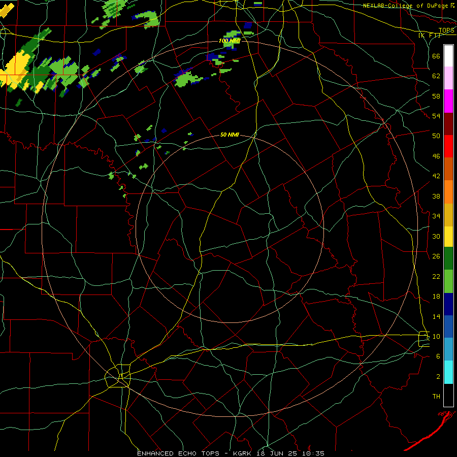Click the legend value 46

(436, 156)
